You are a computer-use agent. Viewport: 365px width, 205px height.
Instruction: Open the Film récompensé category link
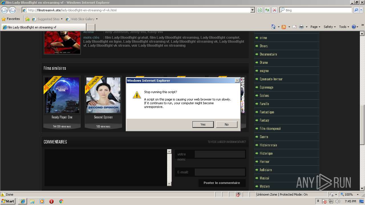(x=270, y=128)
